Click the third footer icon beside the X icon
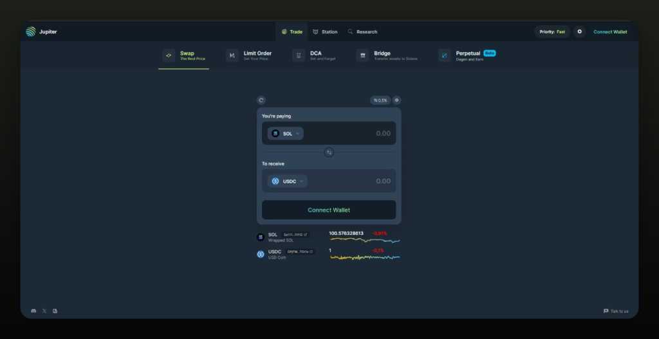The width and height of the screenshot is (659, 339). pyautogui.click(x=55, y=311)
